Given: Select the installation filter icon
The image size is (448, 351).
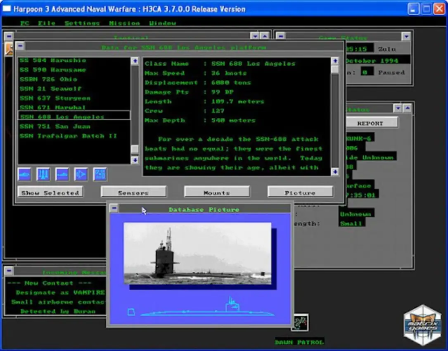Looking at the screenshot, I should click(x=99, y=174).
